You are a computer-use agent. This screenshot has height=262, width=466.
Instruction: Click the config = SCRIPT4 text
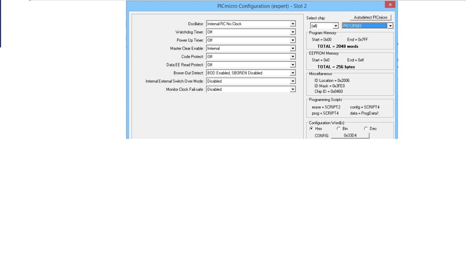pyautogui.click(x=365, y=107)
